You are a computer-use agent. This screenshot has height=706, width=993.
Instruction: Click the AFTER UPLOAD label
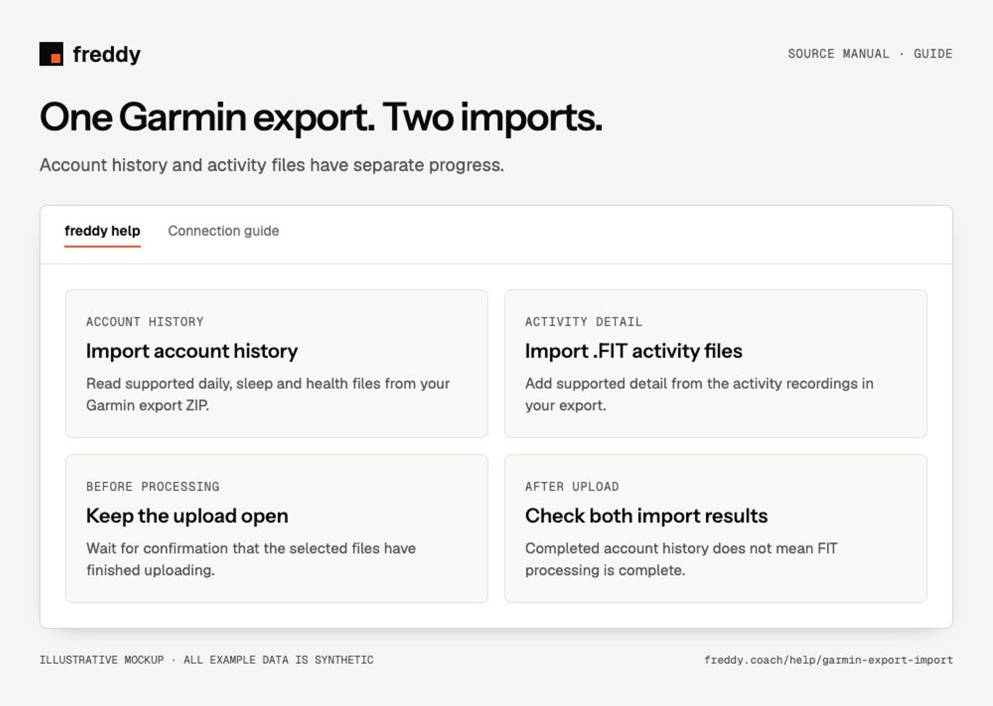(572, 487)
